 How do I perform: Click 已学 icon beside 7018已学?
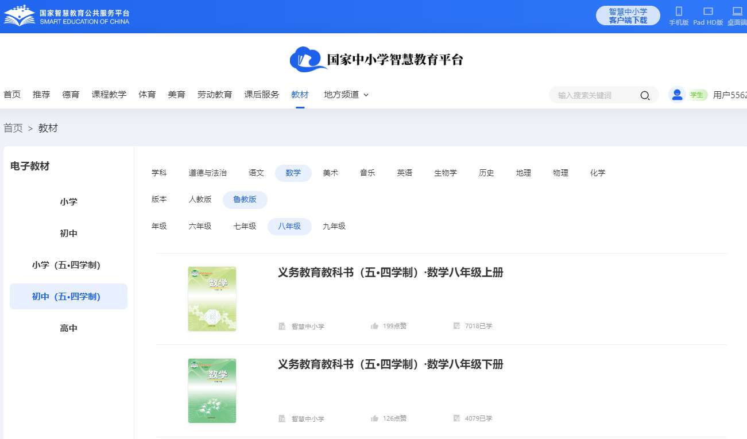[457, 326]
